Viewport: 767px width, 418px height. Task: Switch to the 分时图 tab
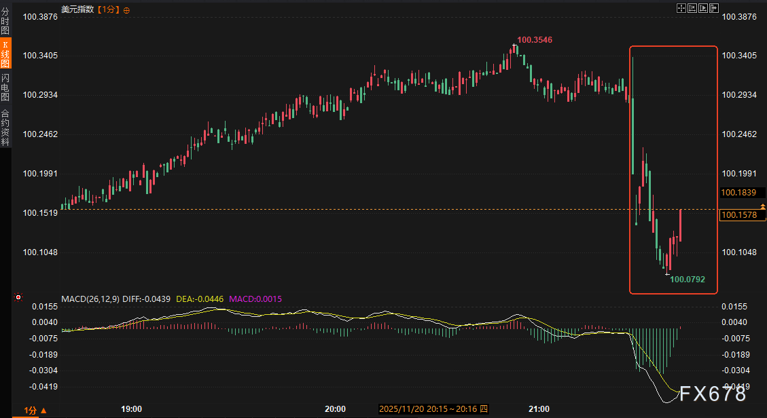5,21
